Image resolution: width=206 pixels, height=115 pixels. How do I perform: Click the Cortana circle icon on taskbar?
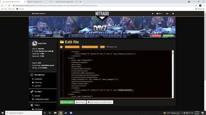click(44, 113)
